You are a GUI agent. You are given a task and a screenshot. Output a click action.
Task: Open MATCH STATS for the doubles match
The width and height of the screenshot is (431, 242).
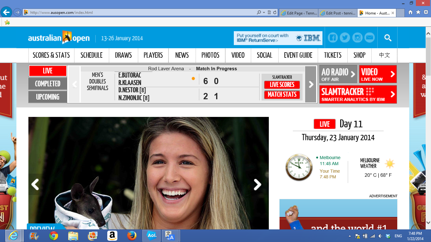point(282,95)
